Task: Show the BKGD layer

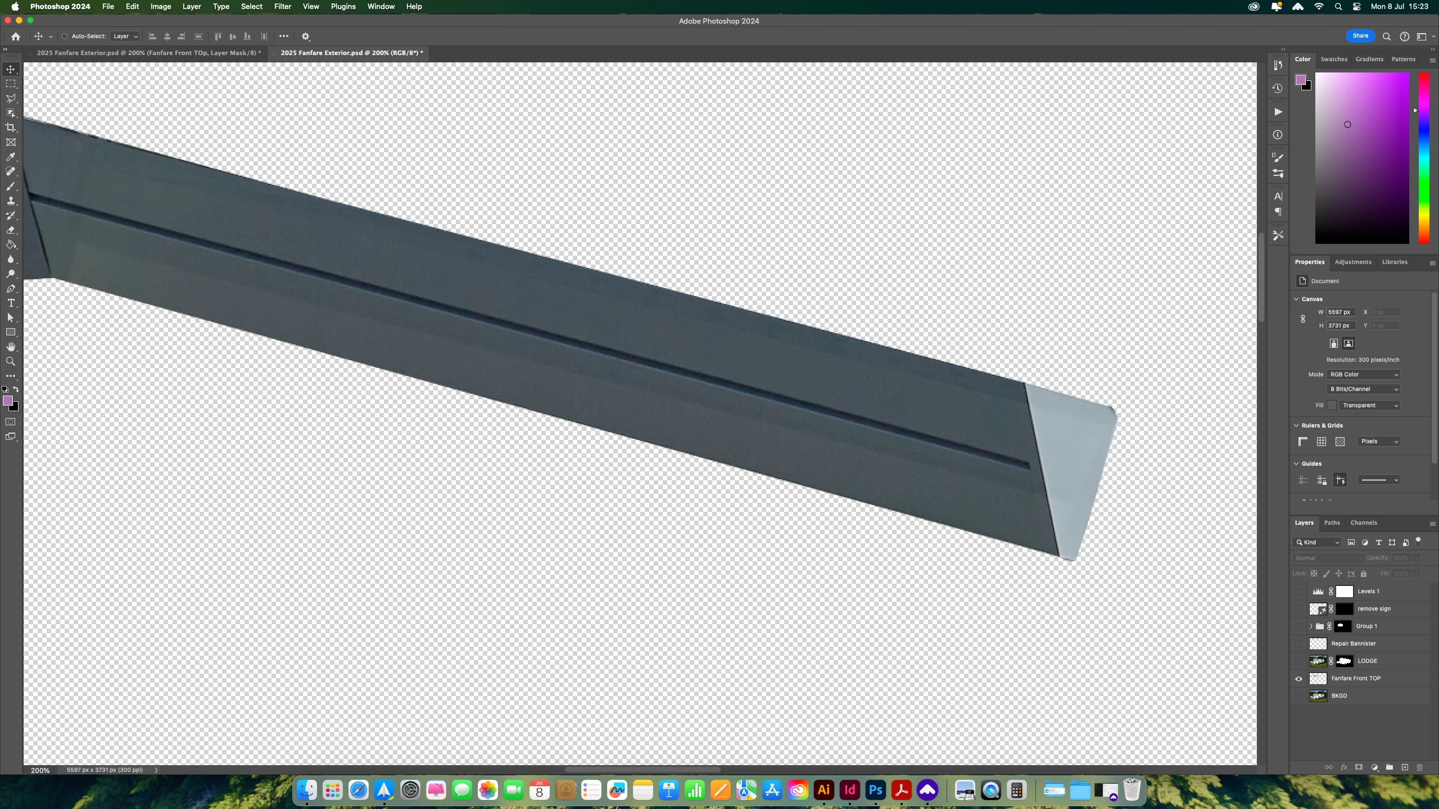Action: pos(1298,696)
